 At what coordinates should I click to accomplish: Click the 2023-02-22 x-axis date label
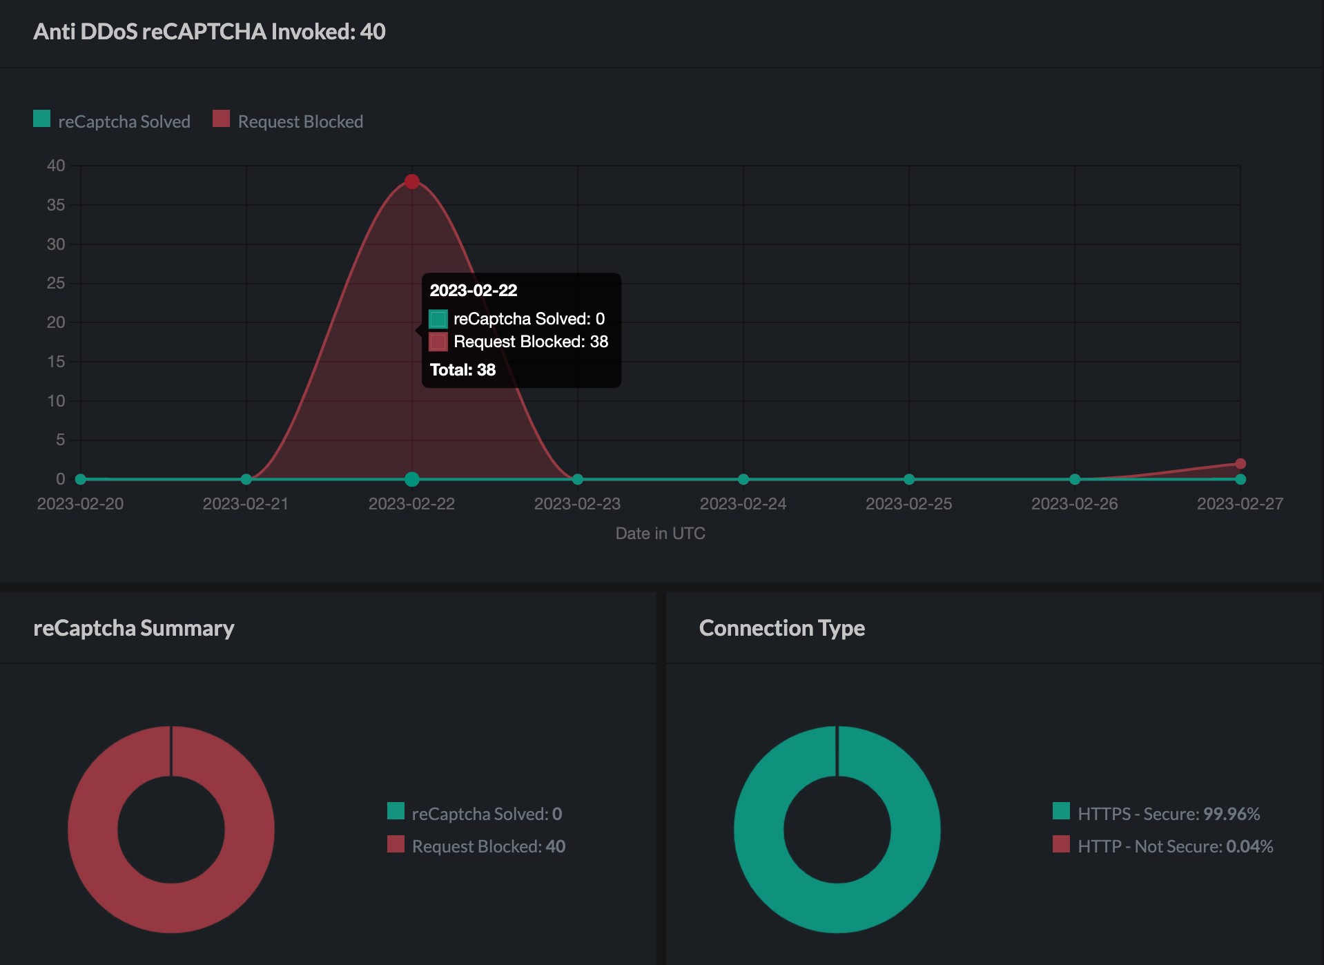point(412,504)
